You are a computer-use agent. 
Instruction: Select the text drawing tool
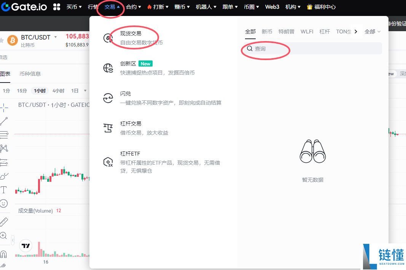pyautogui.click(x=4, y=189)
